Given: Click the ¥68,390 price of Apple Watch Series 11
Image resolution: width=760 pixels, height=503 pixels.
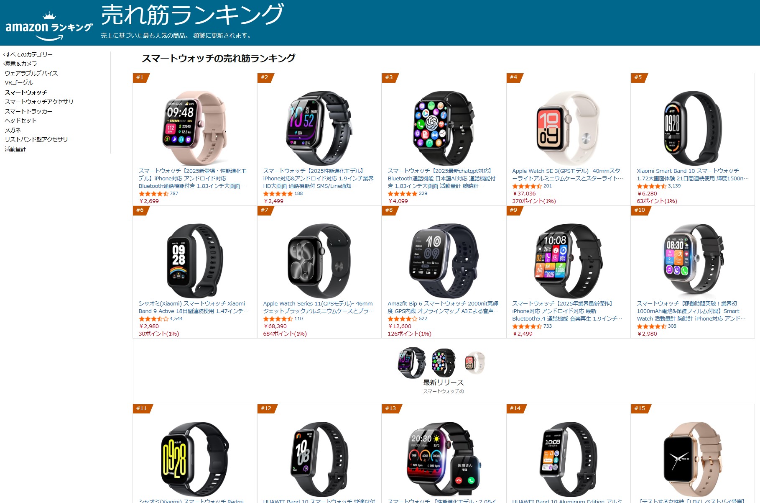Looking at the screenshot, I should tap(275, 326).
